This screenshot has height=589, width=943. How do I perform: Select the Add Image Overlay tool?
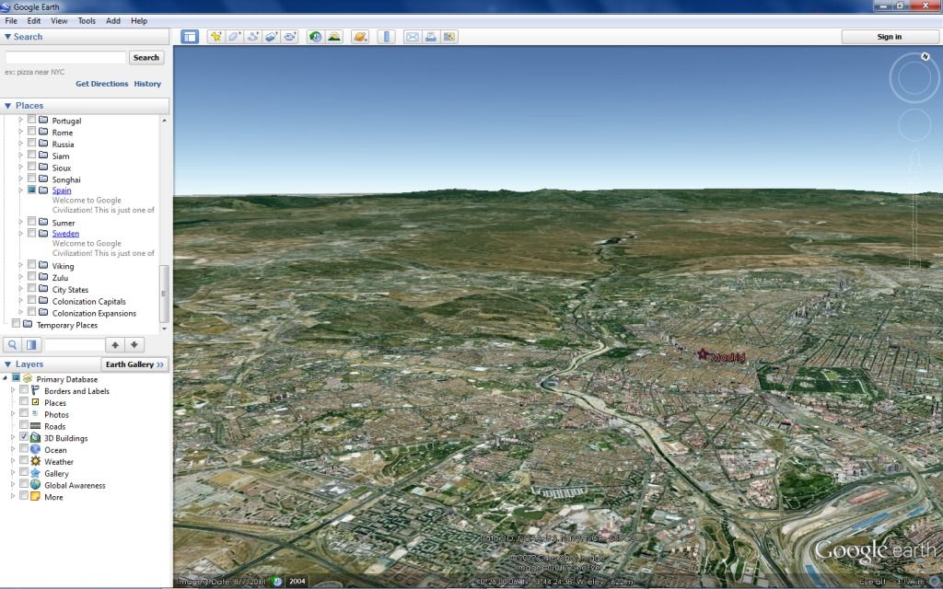[272, 37]
